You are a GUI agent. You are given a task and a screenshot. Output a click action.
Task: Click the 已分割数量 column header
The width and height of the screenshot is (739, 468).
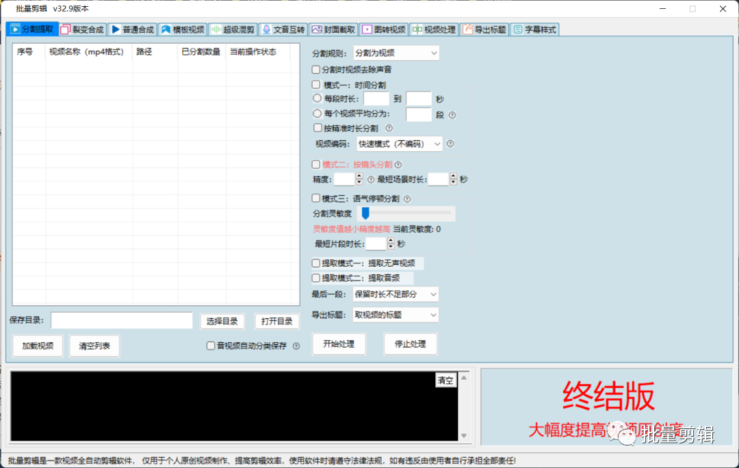200,52
